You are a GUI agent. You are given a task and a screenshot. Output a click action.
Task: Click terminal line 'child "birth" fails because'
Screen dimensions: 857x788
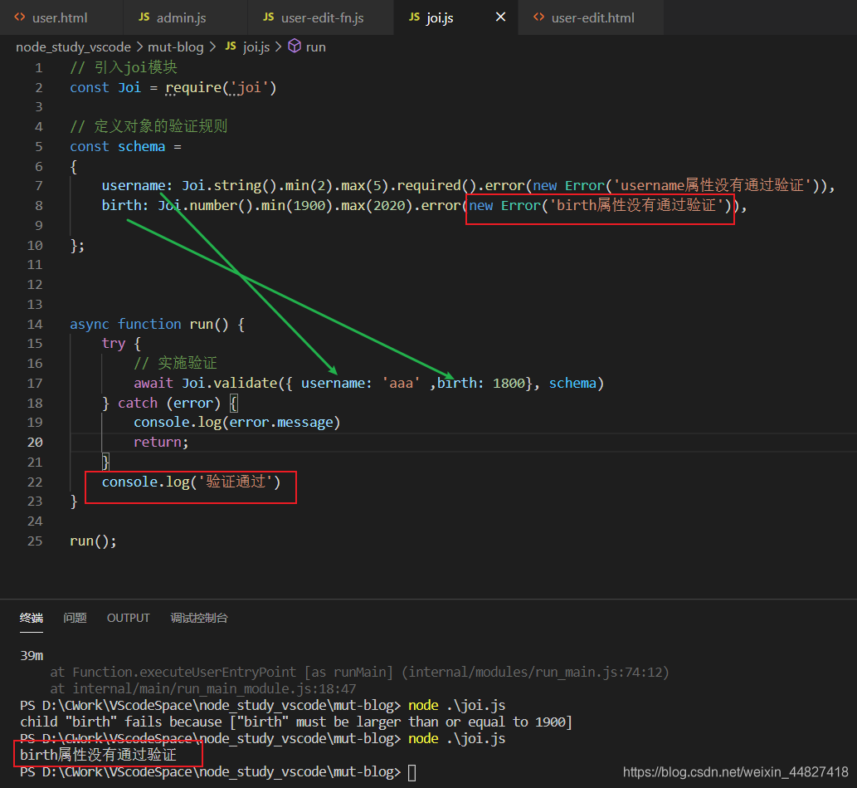pyautogui.click(x=121, y=722)
